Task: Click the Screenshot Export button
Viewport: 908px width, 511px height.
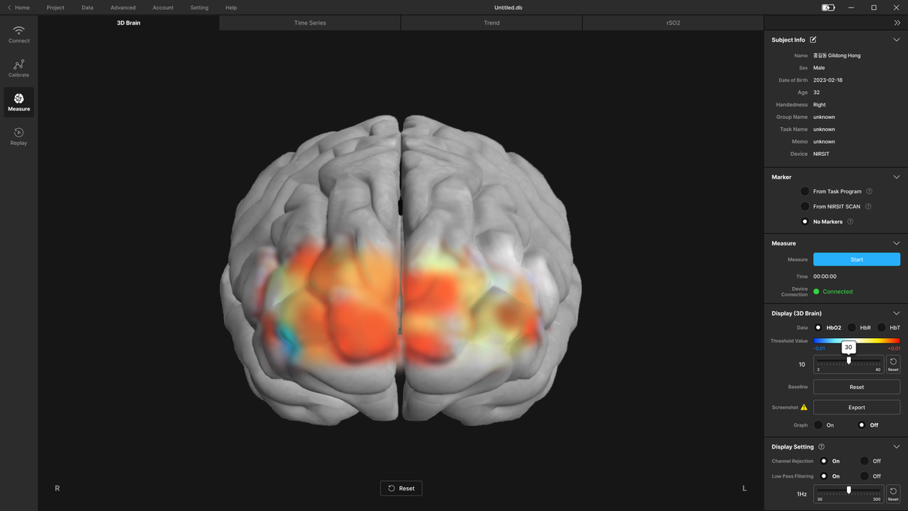Action: pos(856,407)
